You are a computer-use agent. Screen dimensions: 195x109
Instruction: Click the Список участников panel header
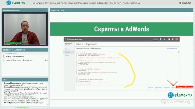click(25, 50)
